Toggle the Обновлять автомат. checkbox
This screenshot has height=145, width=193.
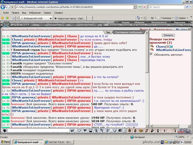tap(151, 54)
